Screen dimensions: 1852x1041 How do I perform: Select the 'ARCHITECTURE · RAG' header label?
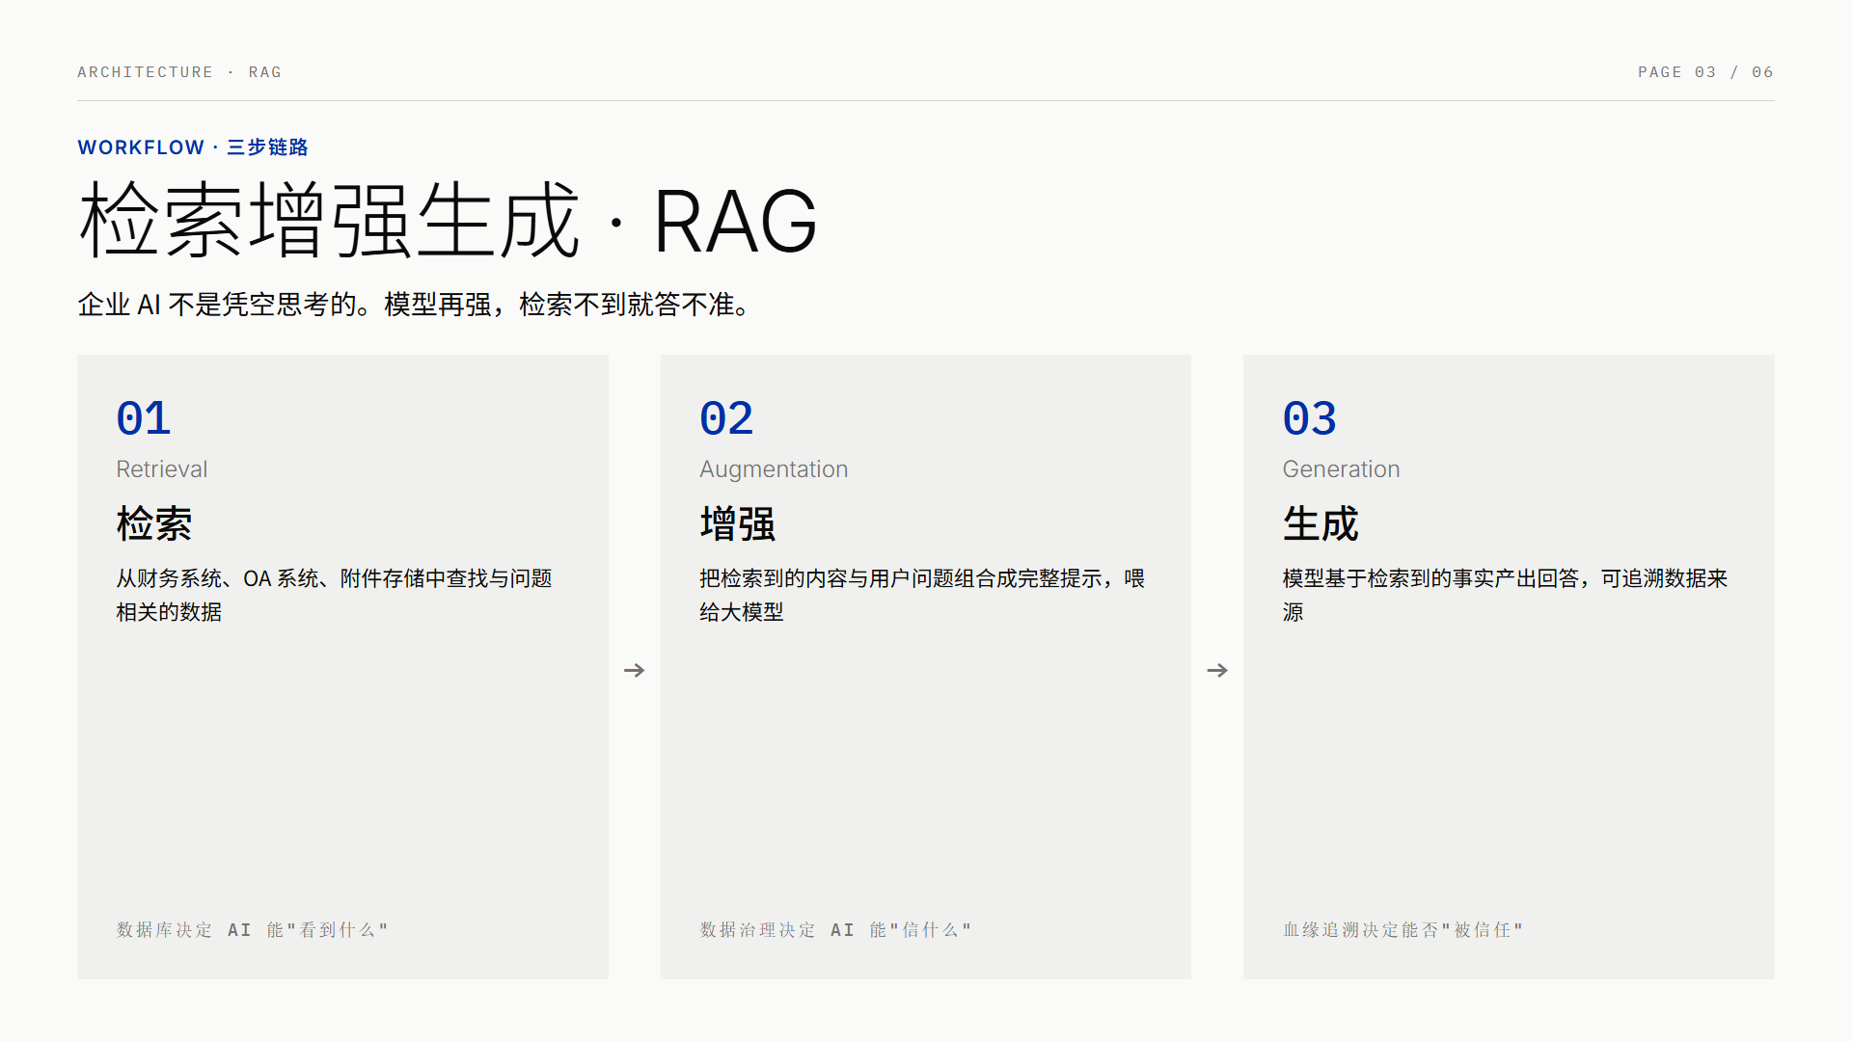coord(179,72)
